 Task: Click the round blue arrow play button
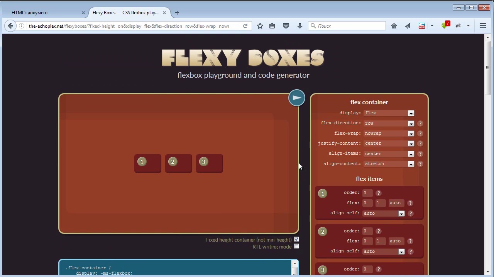pos(297,98)
